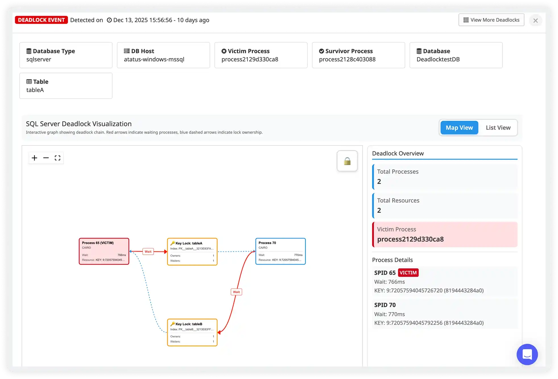Click View More Deadlocks button
558x379 pixels.
click(491, 20)
